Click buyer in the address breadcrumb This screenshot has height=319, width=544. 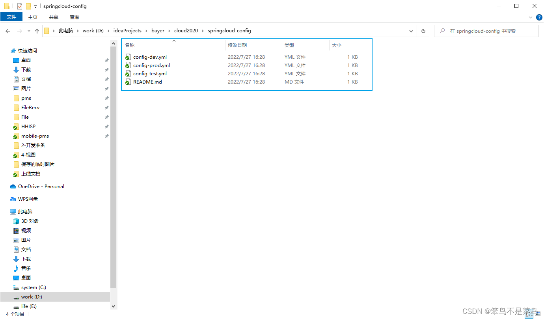158,31
